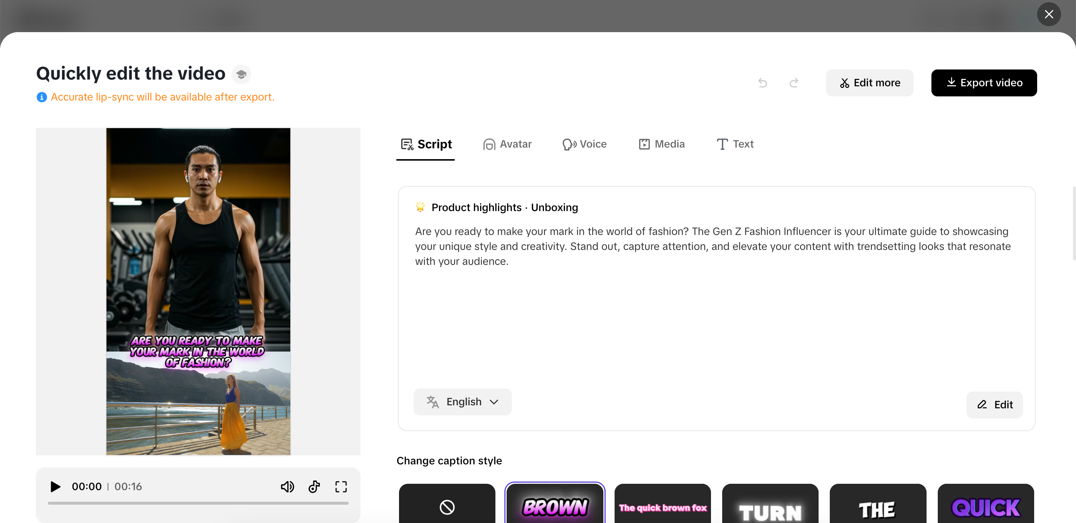Click the Edit more button
This screenshot has width=1076, height=523.
869,83
